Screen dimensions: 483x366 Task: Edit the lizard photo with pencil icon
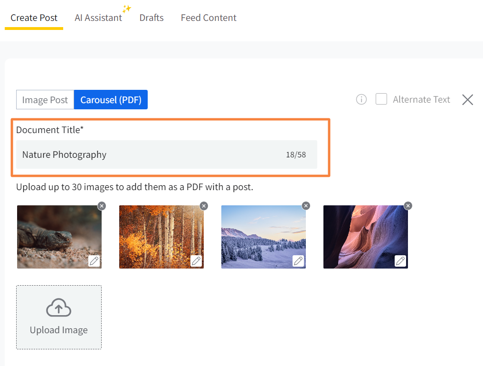pos(94,261)
